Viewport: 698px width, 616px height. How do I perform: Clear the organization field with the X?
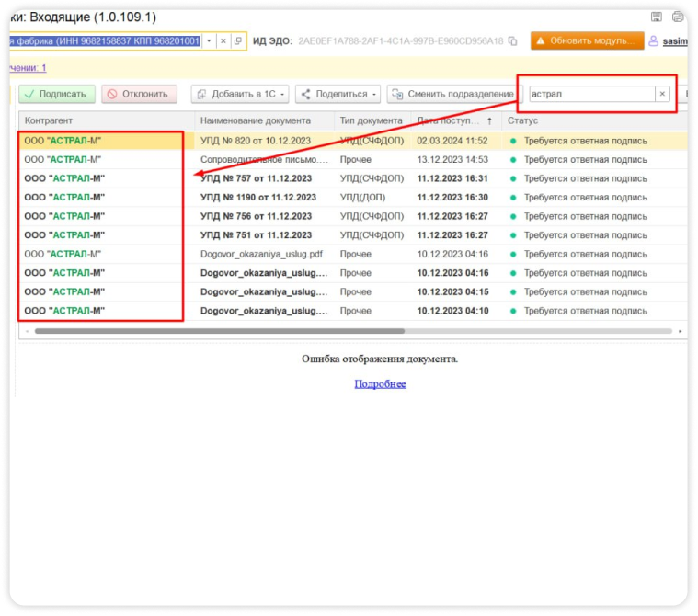tap(223, 41)
